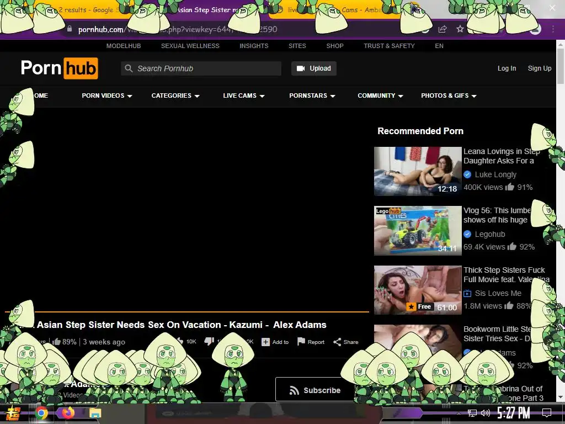Expand the LIVE CAMS navigation dropdown

pos(244,96)
